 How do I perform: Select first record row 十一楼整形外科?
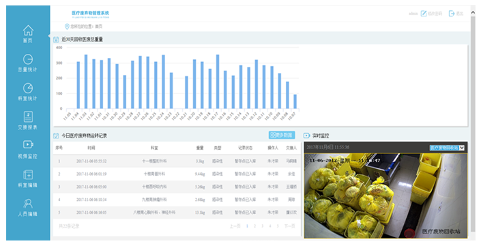pos(177,161)
